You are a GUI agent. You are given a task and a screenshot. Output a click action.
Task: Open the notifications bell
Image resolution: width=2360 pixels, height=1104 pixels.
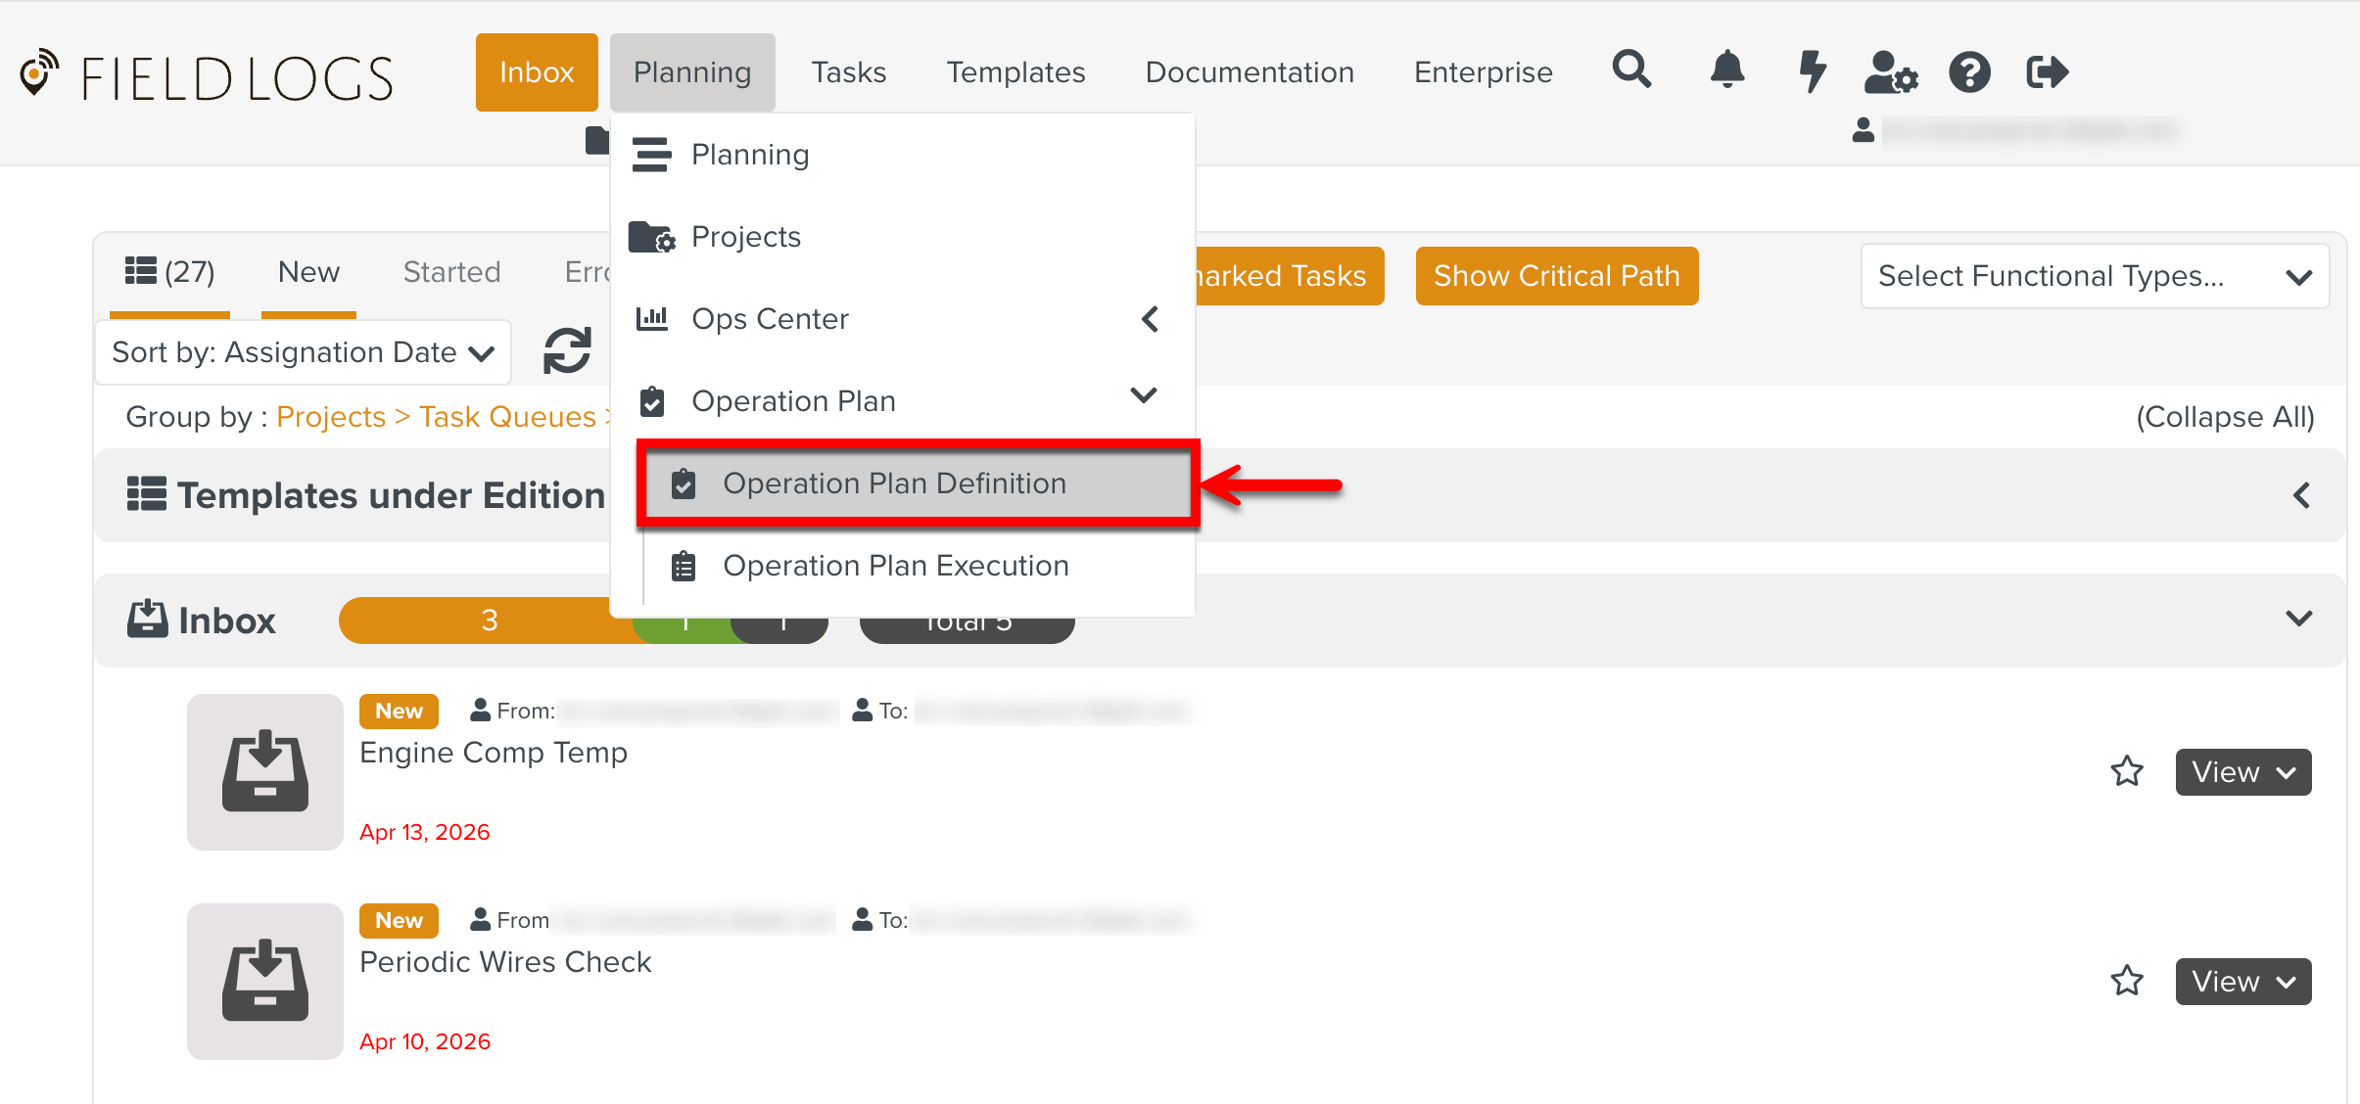tap(1726, 70)
